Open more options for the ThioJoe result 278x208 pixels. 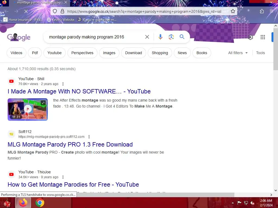(63, 177)
